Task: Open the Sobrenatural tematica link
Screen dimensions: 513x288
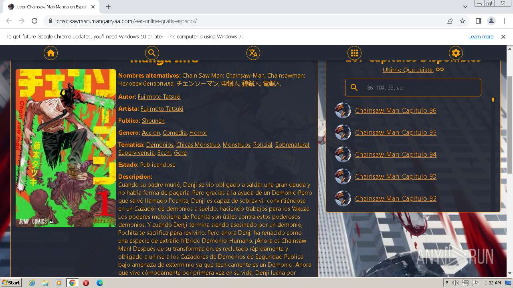Action: click(292, 145)
